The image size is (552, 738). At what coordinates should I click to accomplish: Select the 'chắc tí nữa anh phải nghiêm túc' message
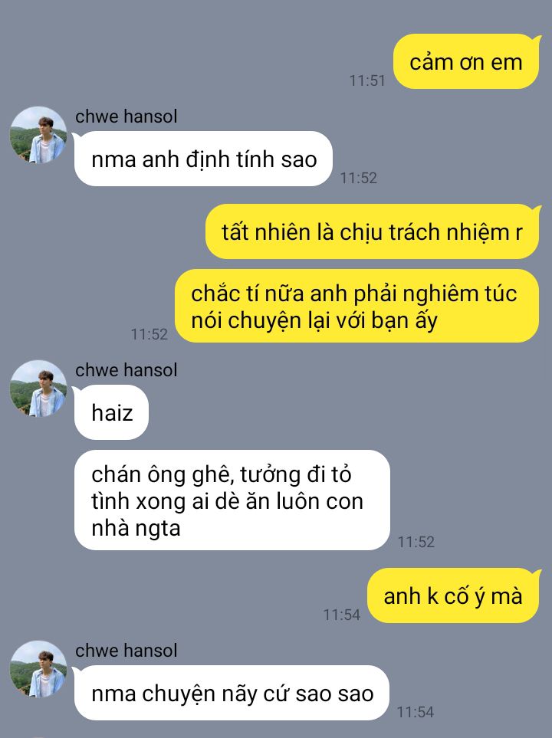357,306
